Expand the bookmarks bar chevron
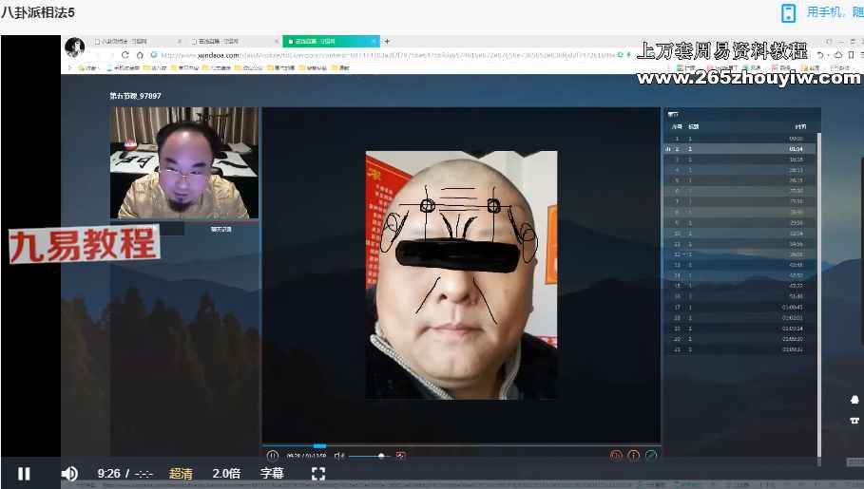The width and height of the screenshot is (864, 489). click(69, 67)
